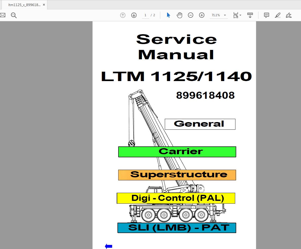Click the scrolling mode keyboard icon
Screen dimensions: 301x249
pyautogui.click(x=250, y=15)
